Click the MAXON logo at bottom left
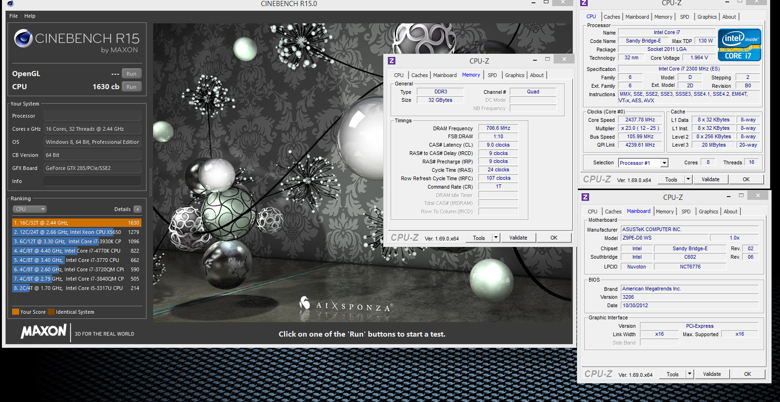This screenshot has width=780, height=402. 43,331
